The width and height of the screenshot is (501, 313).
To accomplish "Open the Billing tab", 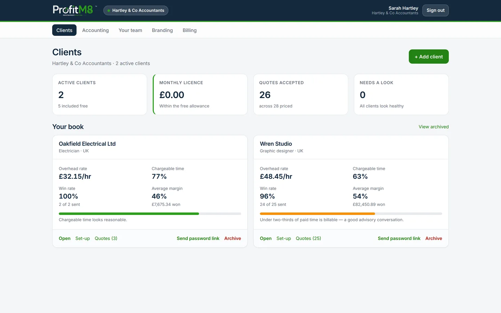I will pyautogui.click(x=190, y=30).
